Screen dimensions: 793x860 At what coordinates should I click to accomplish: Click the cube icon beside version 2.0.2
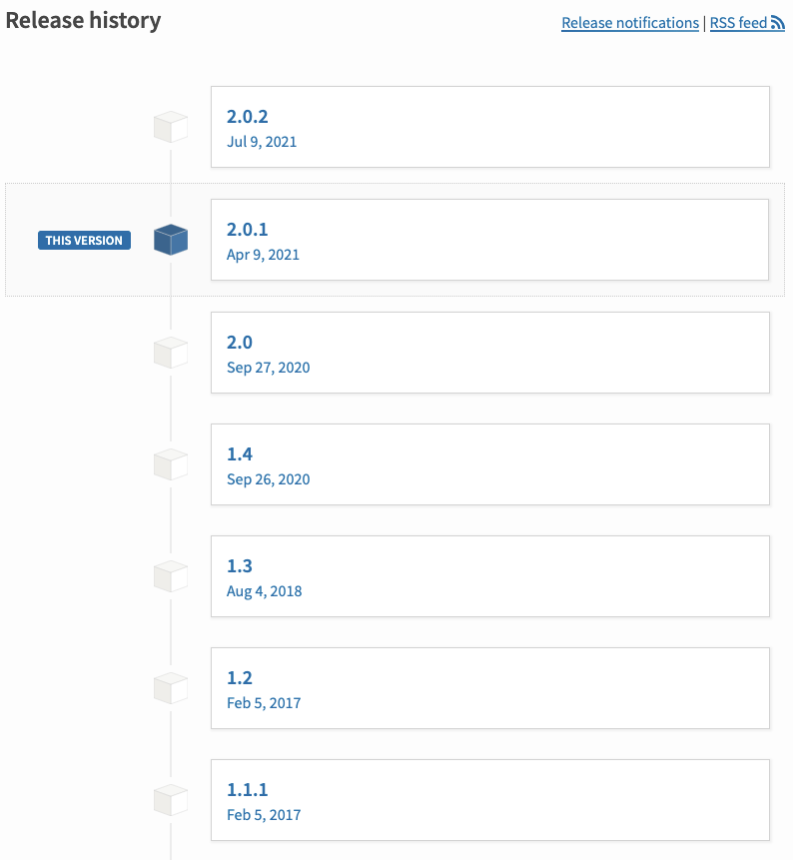[x=171, y=128]
